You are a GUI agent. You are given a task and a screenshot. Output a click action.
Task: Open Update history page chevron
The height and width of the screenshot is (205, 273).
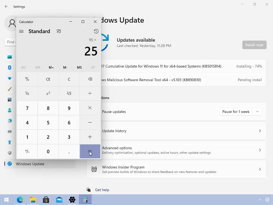(x=260, y=131)
